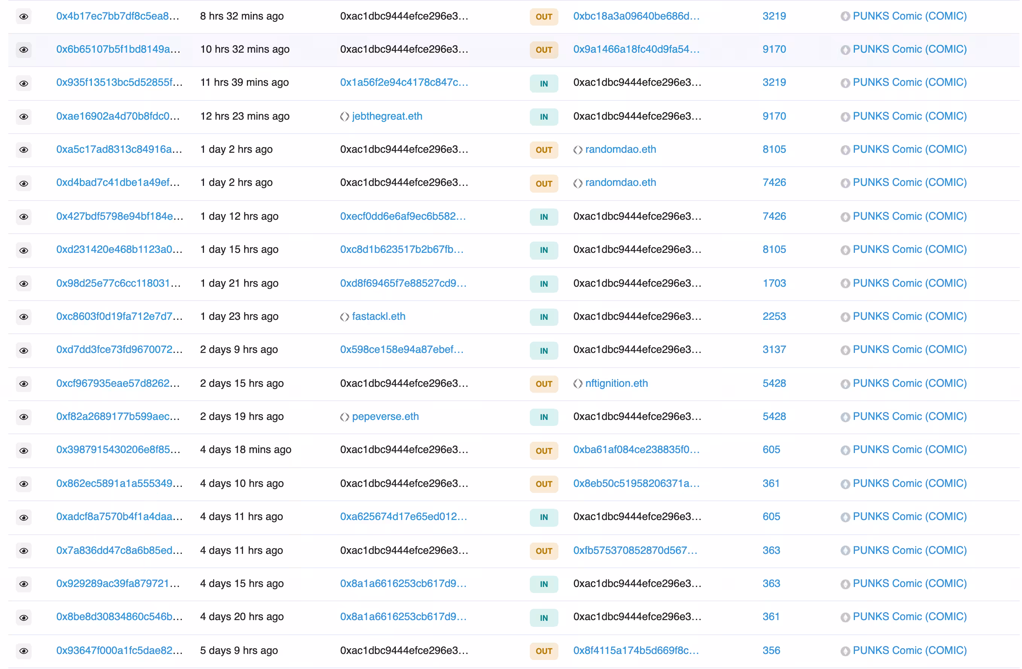Open PUNKS Comic (COMIC) token on 356 row
The image size is (1022, 669).
pos(909,651)
